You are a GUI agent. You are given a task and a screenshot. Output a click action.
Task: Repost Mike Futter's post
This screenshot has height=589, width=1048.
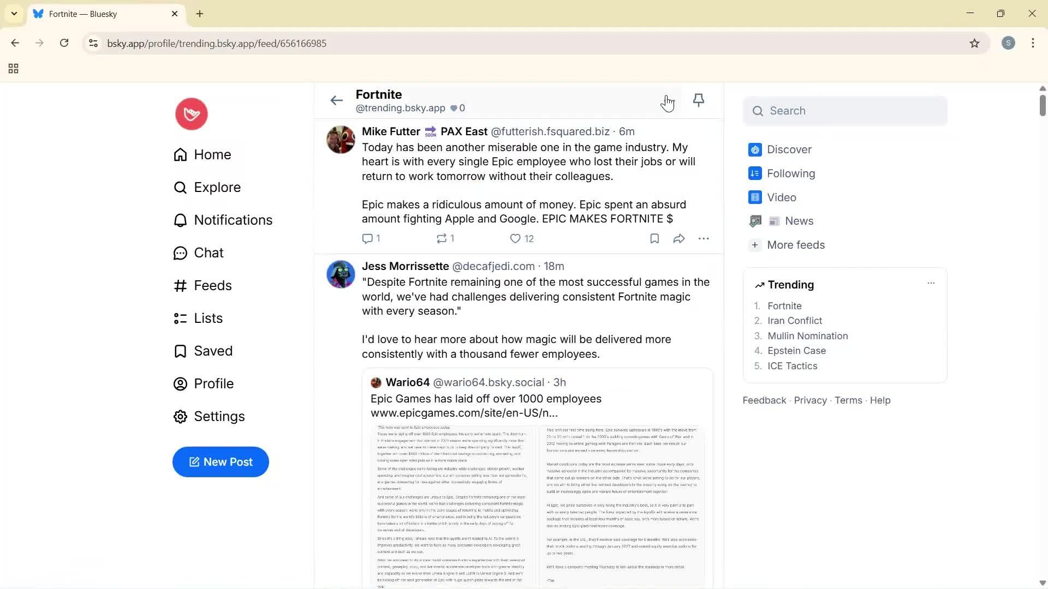pos(442,238)
